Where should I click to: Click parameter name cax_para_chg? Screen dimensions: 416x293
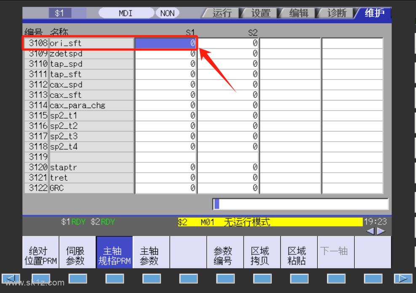pyautogui.click(x=77, y=106)
